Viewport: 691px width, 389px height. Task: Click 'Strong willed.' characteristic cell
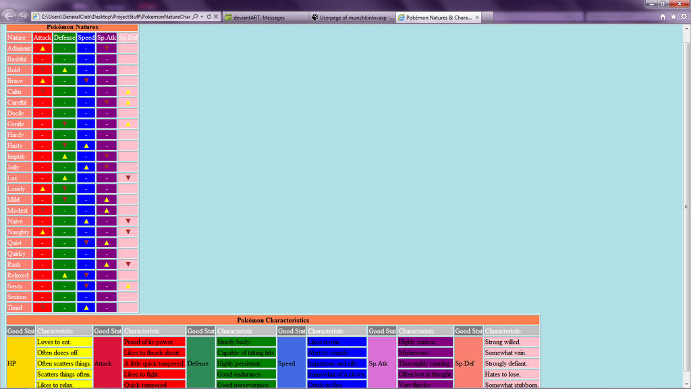tap(512, 342)
